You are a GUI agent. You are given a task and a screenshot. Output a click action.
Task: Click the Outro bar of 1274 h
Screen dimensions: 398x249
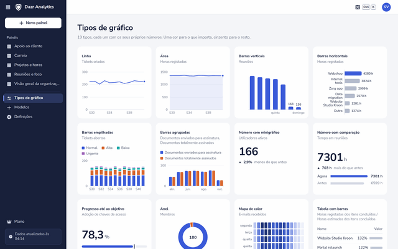pyautogui.click(x=347, y=111)
